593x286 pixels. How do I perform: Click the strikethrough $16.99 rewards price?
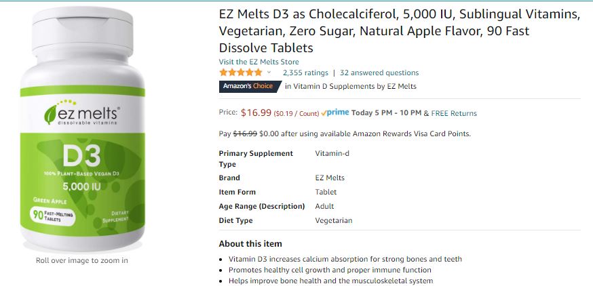246,134
